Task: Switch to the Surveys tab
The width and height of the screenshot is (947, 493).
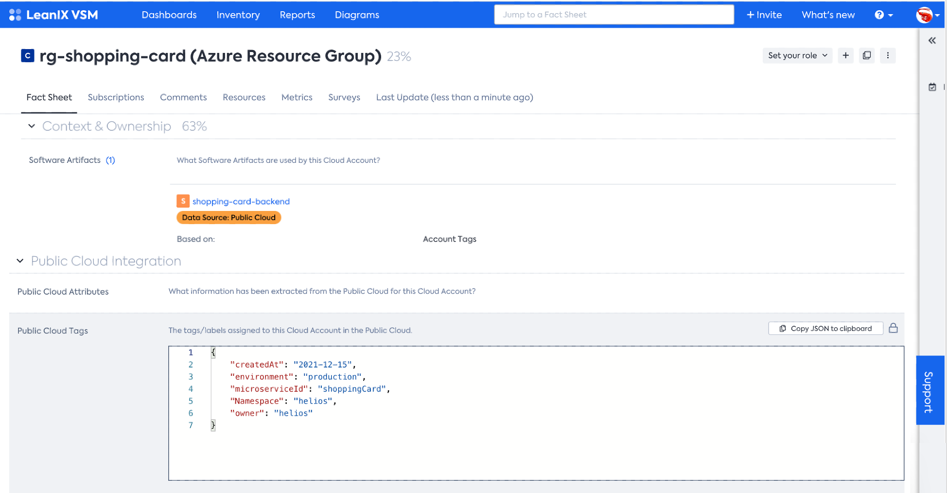Action: pyautogui.click(x=344, y=97)
